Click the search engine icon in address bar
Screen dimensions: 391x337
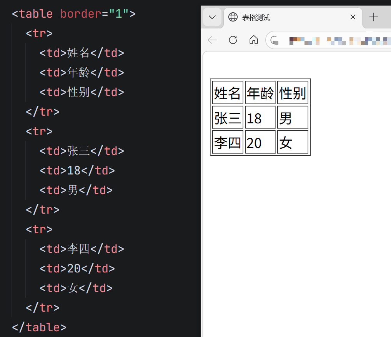click(275, 40)
